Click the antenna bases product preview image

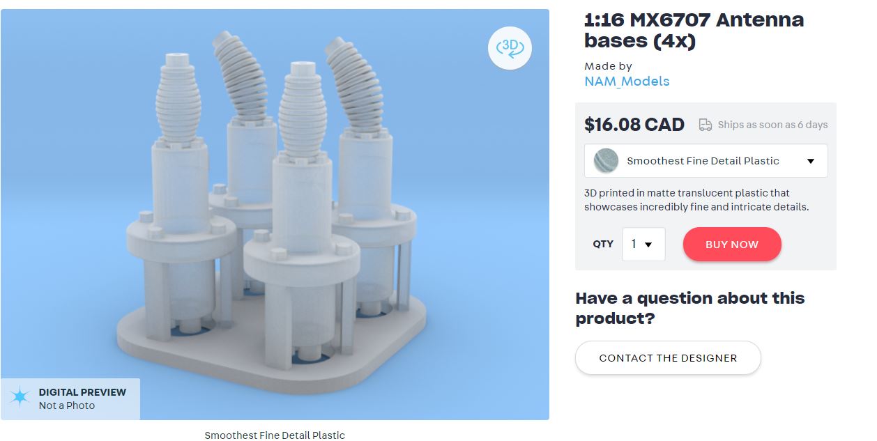275,215
